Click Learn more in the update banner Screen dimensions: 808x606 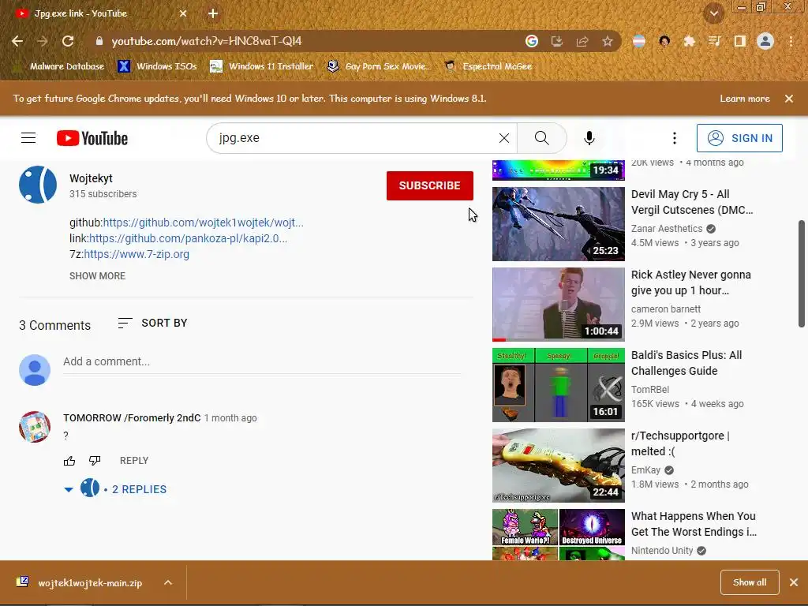click(x=745, y=99)
